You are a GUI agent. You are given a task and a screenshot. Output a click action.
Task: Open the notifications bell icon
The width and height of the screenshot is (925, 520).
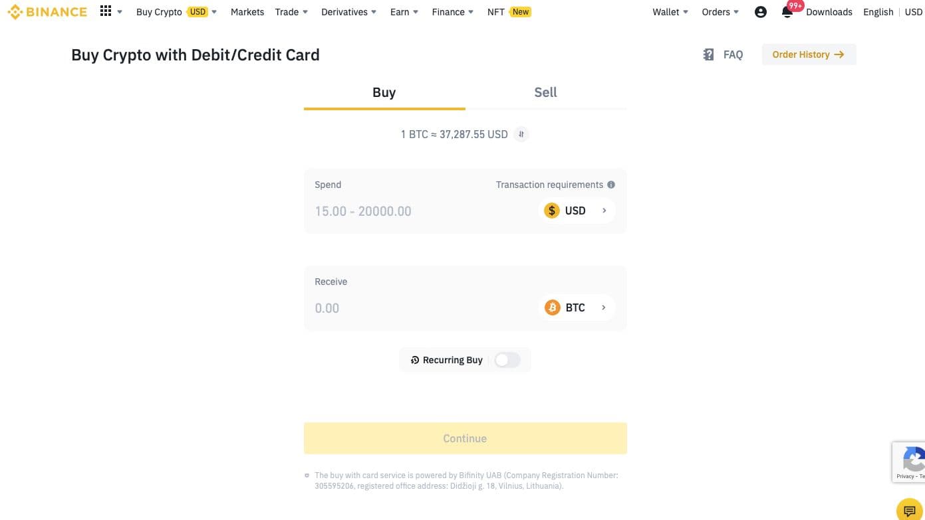tap(787, 13)
